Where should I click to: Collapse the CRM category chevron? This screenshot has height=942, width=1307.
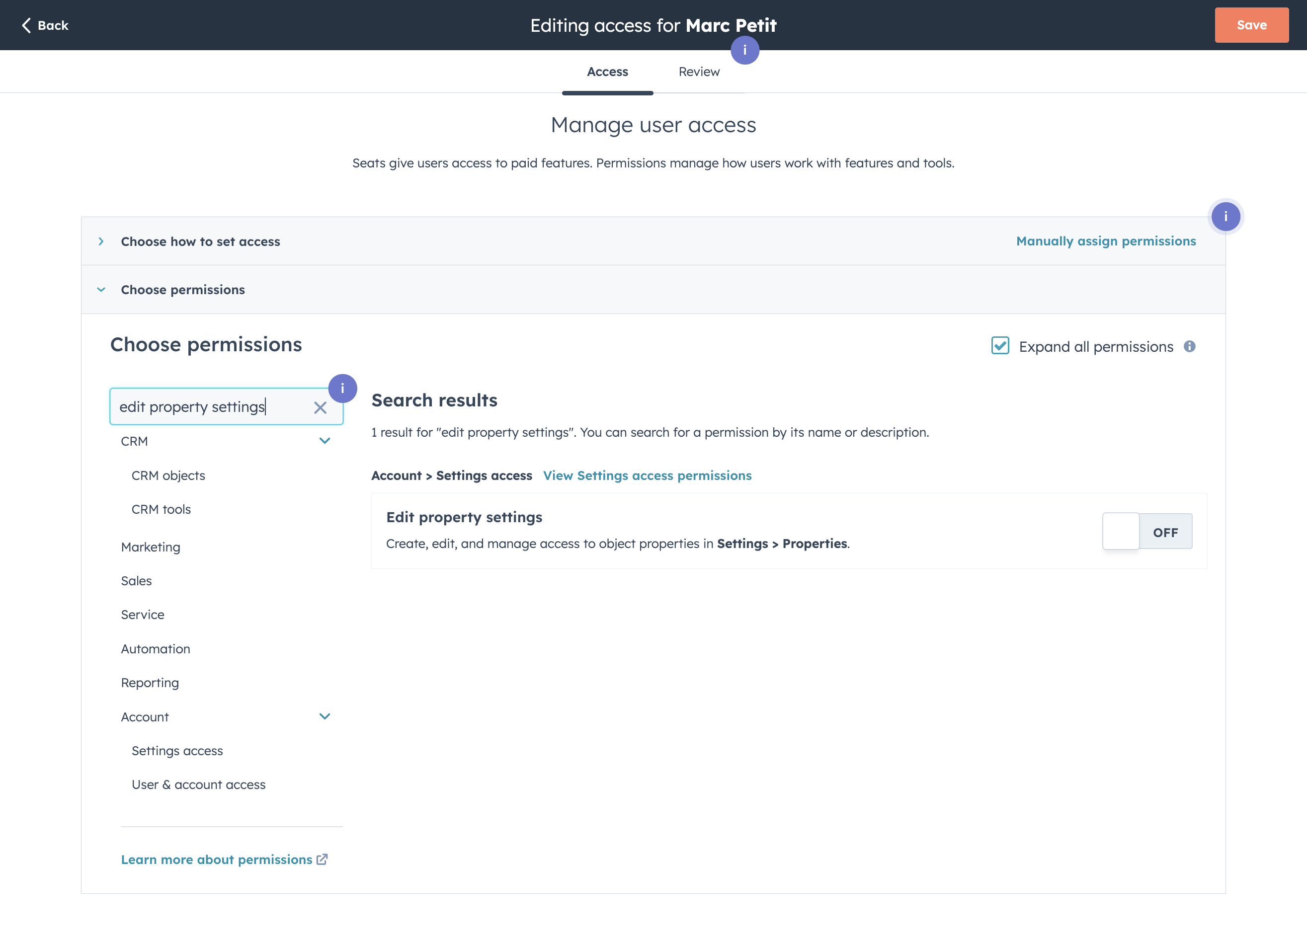325,441
